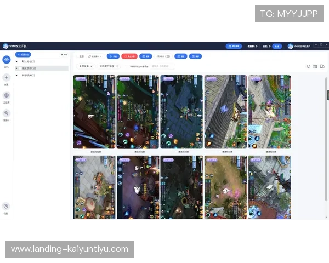329x263 pixels.
Task: Open the hexagon icon in left sidebar
Action: [x=6, y=95]
